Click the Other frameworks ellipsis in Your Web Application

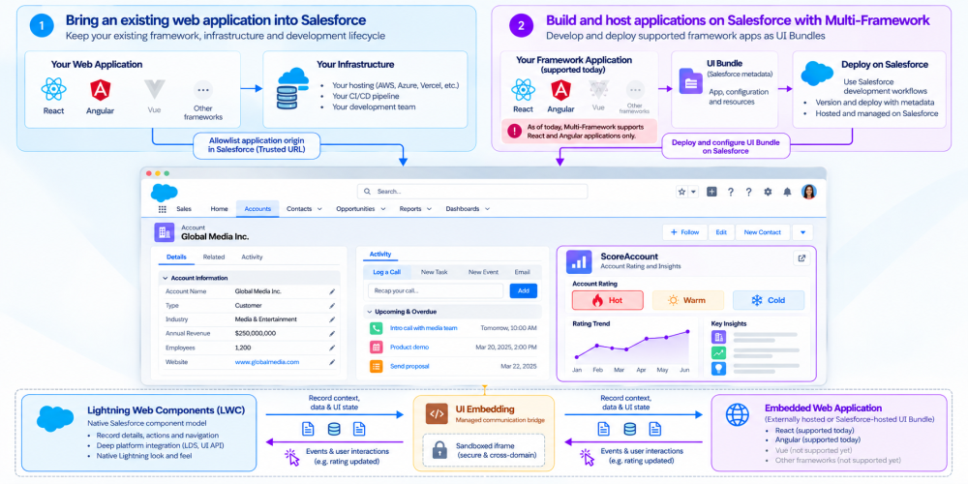point(202,89)
